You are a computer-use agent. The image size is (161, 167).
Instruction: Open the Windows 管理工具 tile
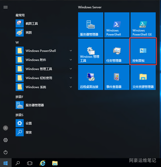coord(91,51)
